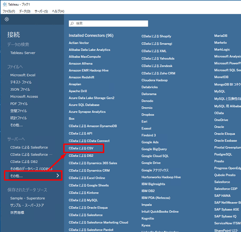The width and height of the screenshot is (241, 232).
Task: Select Amazon EMR Hadoop Hive connector
Action: pyautogui.click(x=88, y=70)
